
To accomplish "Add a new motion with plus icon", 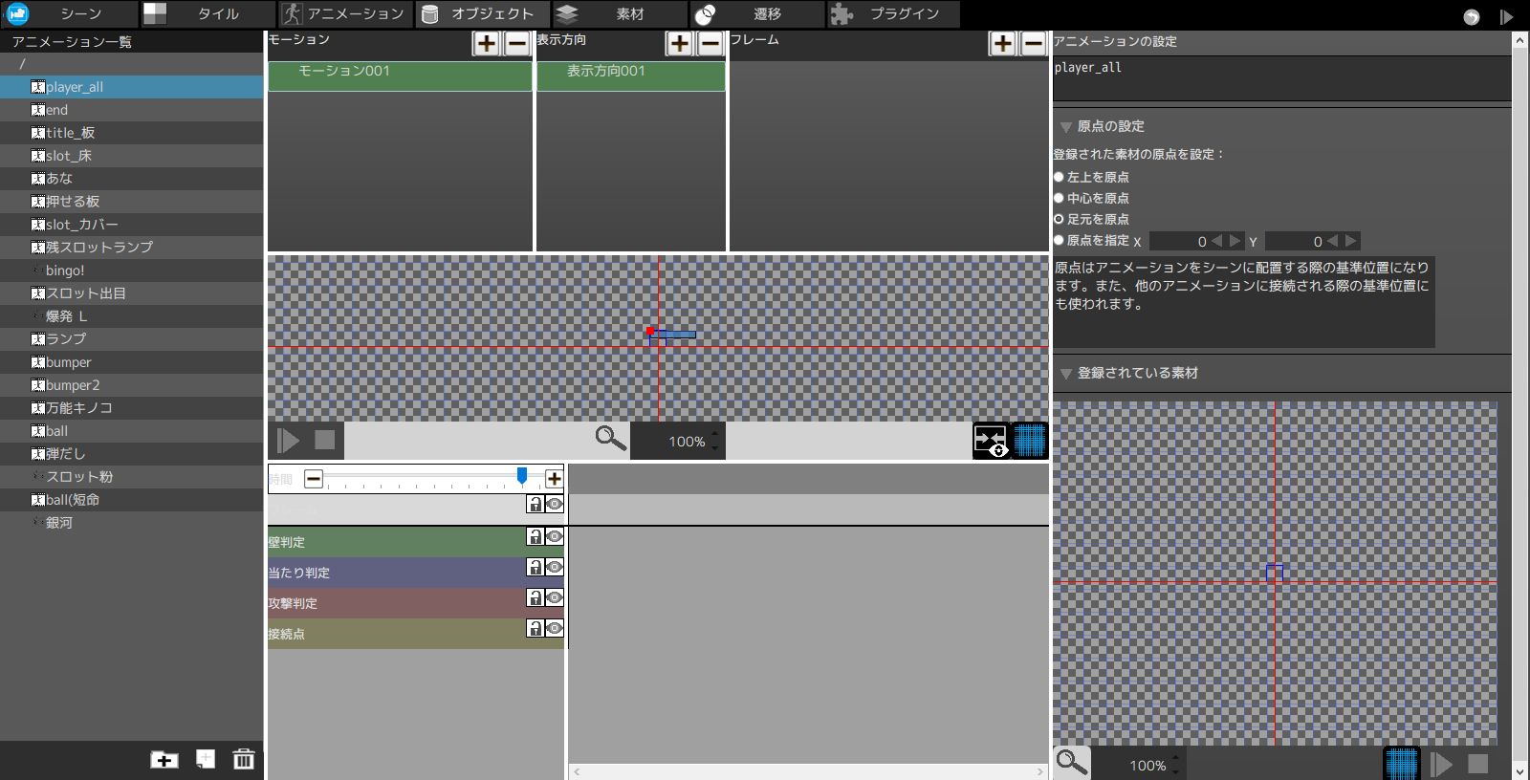I will click(486, 43).
